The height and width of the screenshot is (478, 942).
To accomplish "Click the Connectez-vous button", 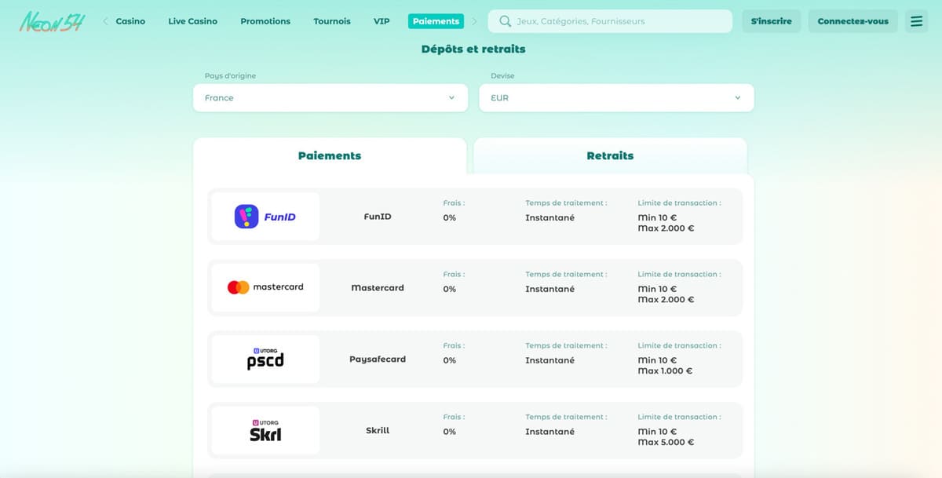I will [853, 21].
